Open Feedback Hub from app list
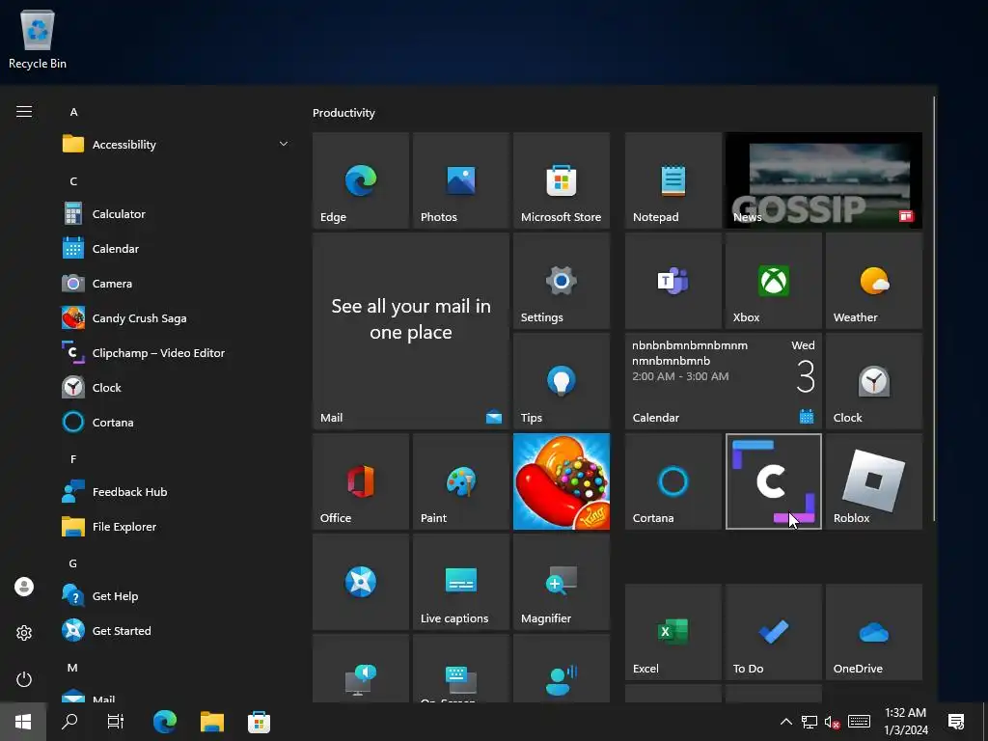988x741 pixels. [178, 491]
